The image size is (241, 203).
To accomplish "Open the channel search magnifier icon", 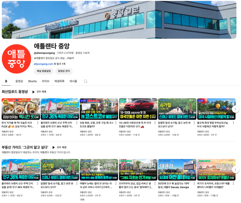I will coord(85,81).
